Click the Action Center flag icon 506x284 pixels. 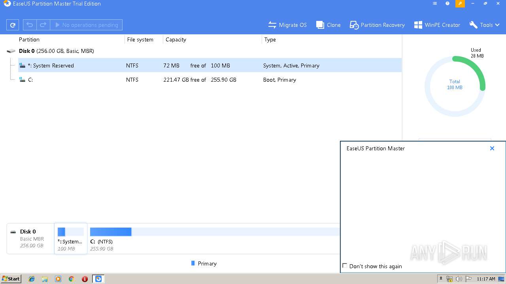coord(468,279)
